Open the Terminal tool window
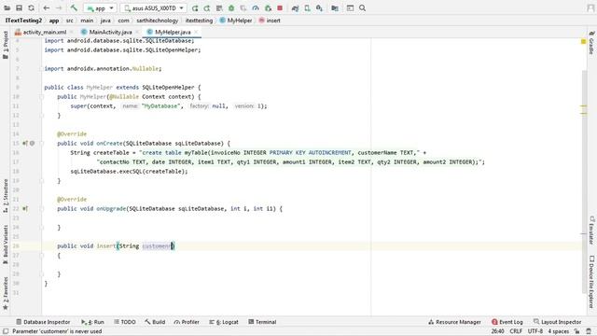597x336 pixels. (x=262, y=322)
